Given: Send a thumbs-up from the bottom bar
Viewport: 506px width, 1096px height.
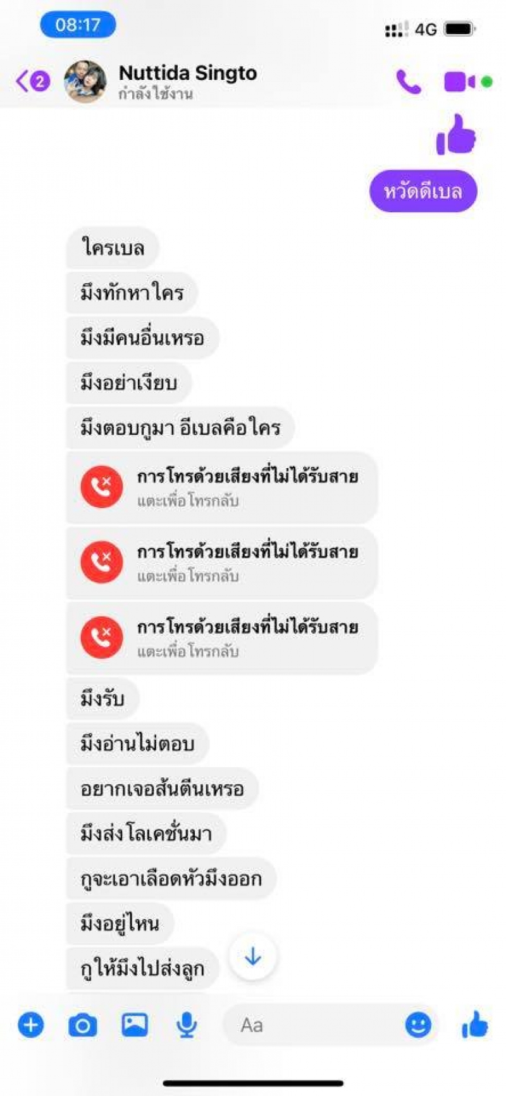Looking at the screenshot, I should coord(474,1024).
